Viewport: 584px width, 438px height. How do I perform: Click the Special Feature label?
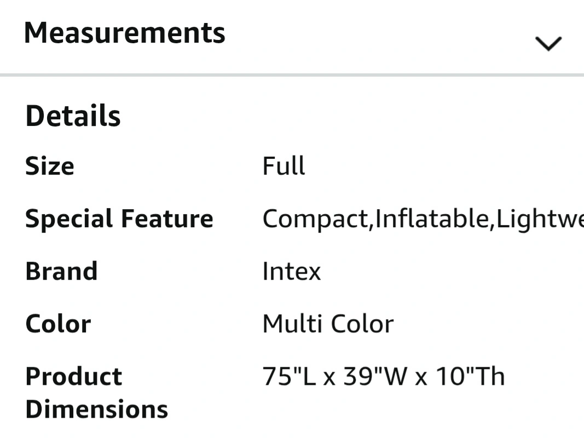119,218
